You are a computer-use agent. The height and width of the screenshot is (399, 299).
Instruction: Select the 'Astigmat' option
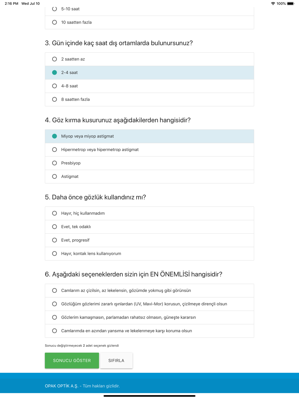click(x=54, y=176)
